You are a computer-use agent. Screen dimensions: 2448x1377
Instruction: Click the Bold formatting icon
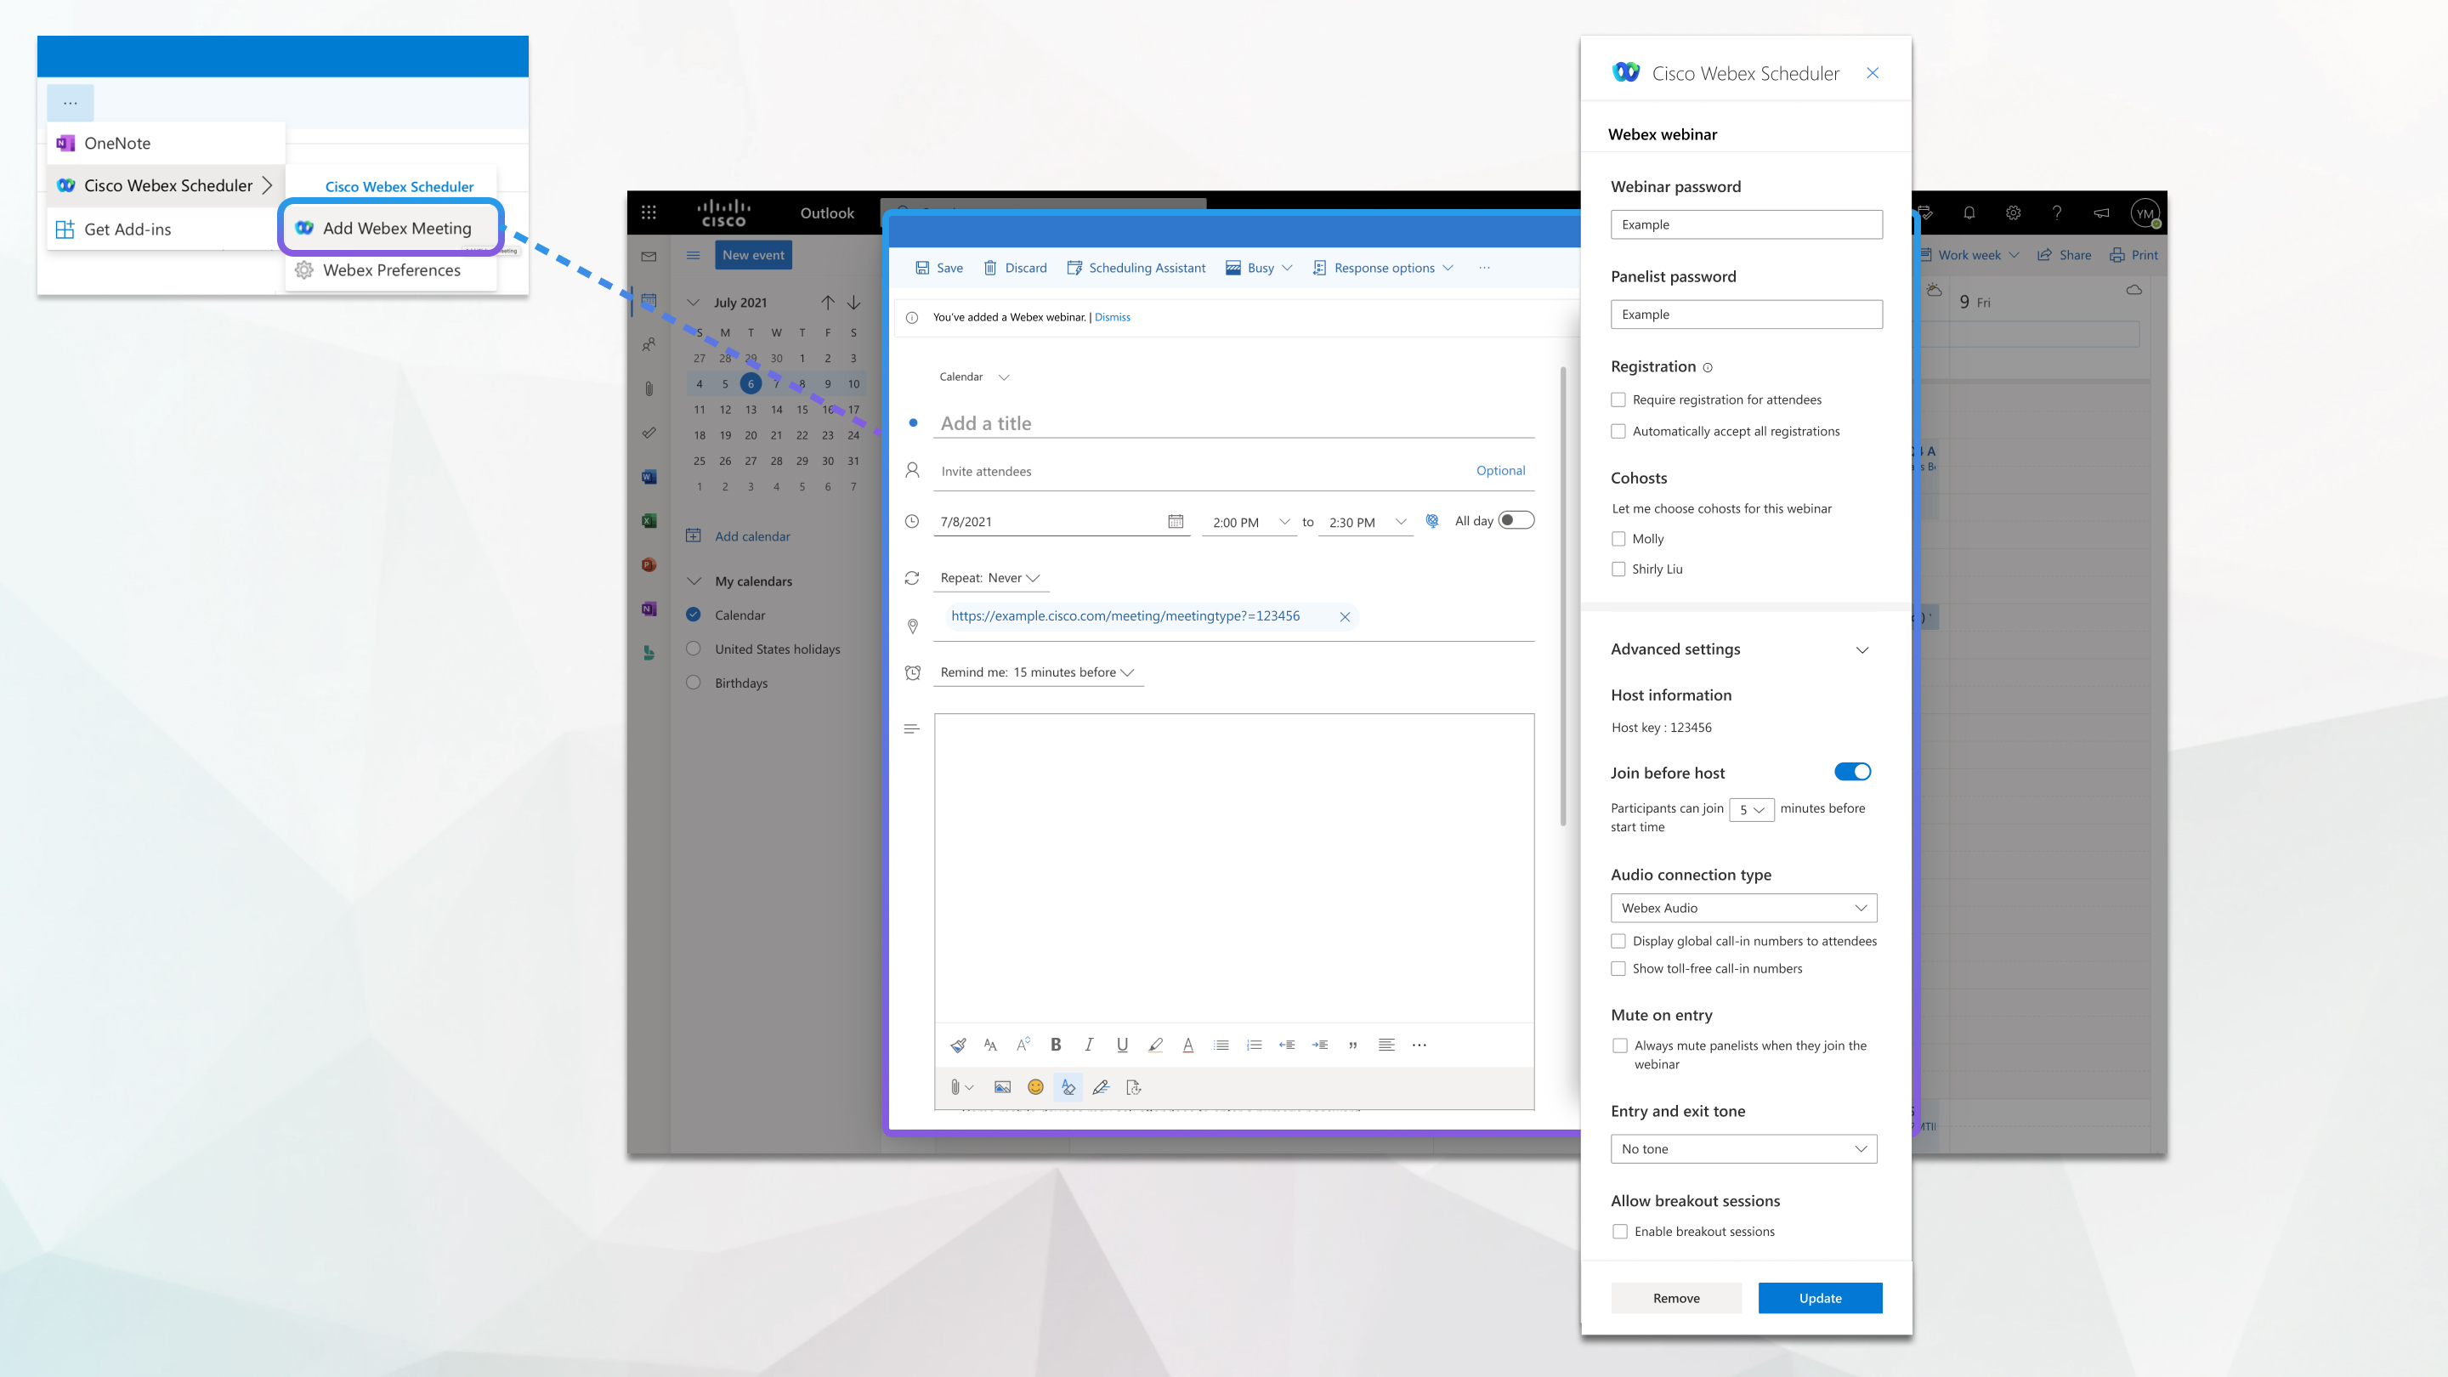[x=1056, y=1044]
